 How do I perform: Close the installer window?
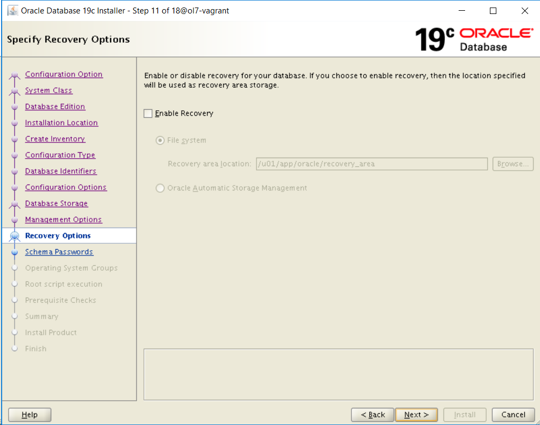(524, 11)
